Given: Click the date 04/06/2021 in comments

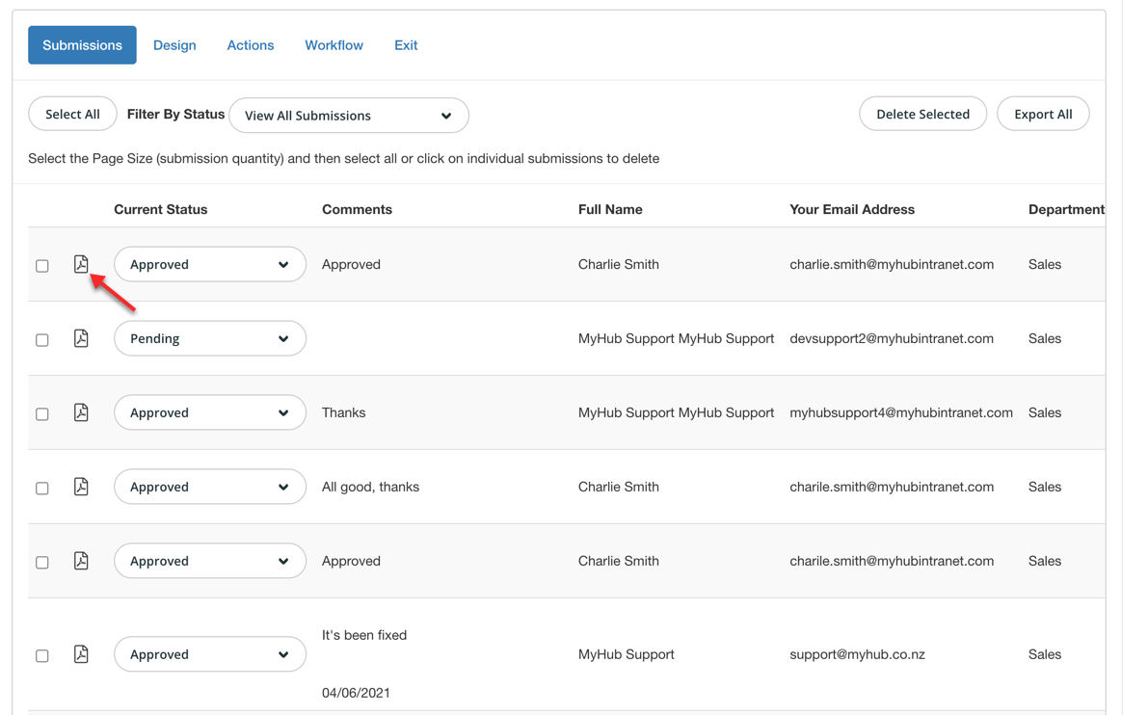Looking at the screenshot, I should [x=356, y=692].
